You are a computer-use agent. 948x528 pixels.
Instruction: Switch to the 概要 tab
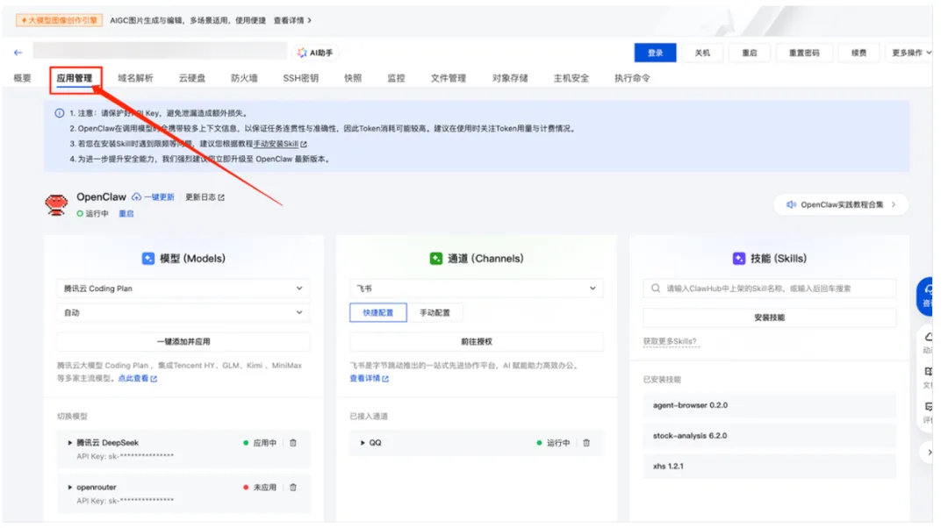[22, 78]
